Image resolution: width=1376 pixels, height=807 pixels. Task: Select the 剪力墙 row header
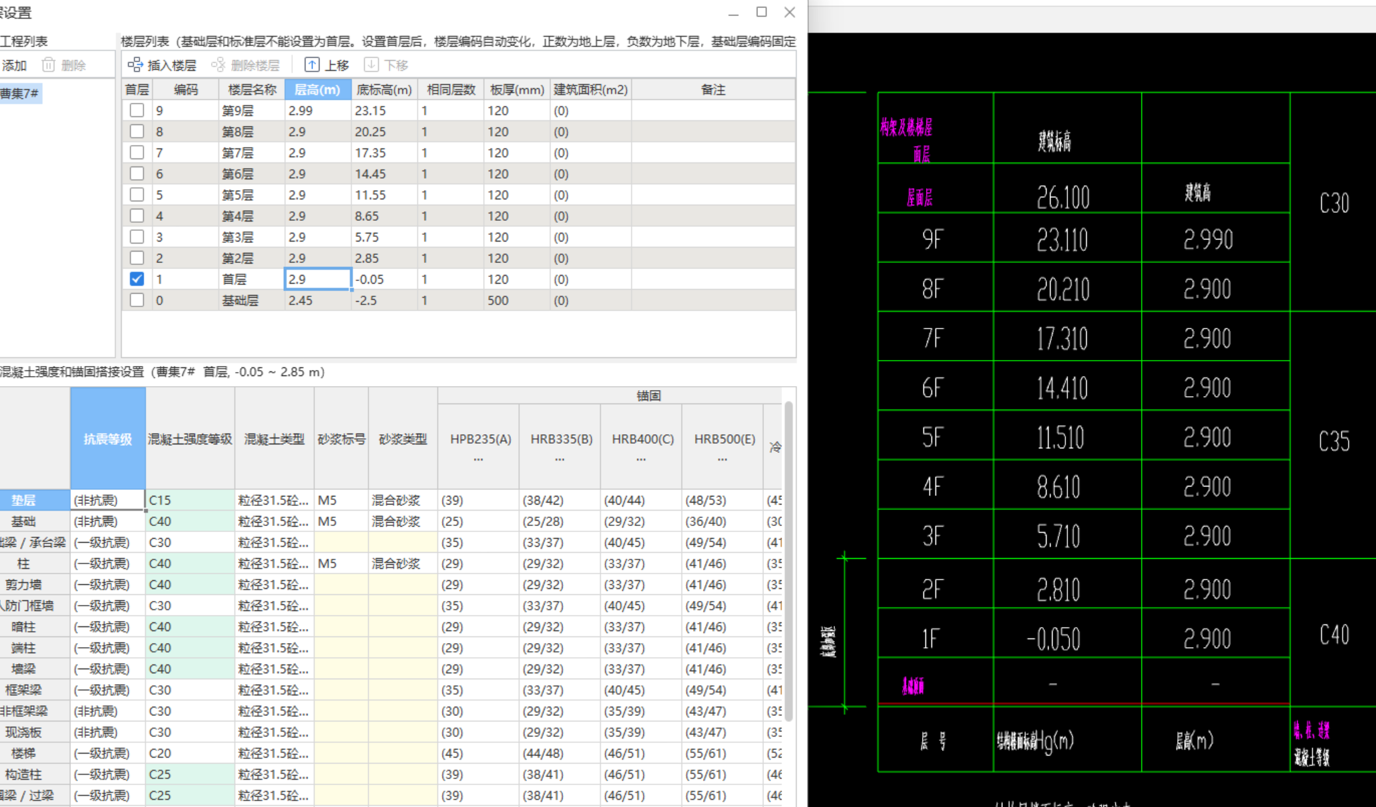point(35,585)
